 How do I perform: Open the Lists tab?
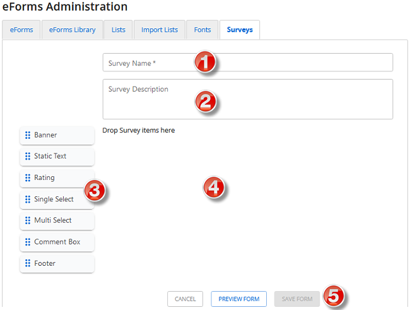[x=118, y=30]
